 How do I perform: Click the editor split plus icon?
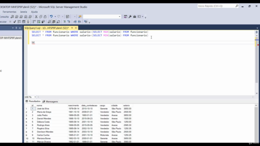(257, 32)
